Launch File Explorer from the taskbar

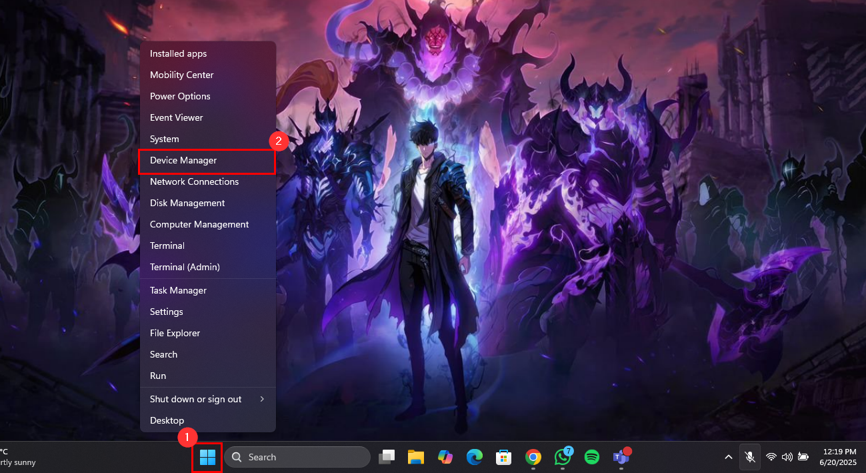tap(416, 457)
